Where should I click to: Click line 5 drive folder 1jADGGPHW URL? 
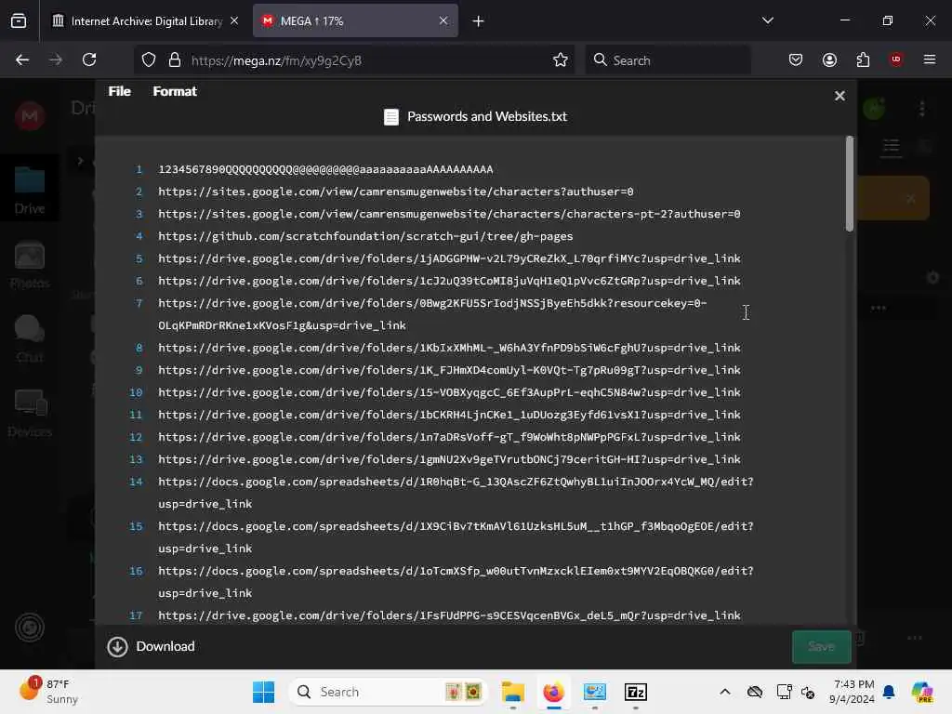point(449,258)
